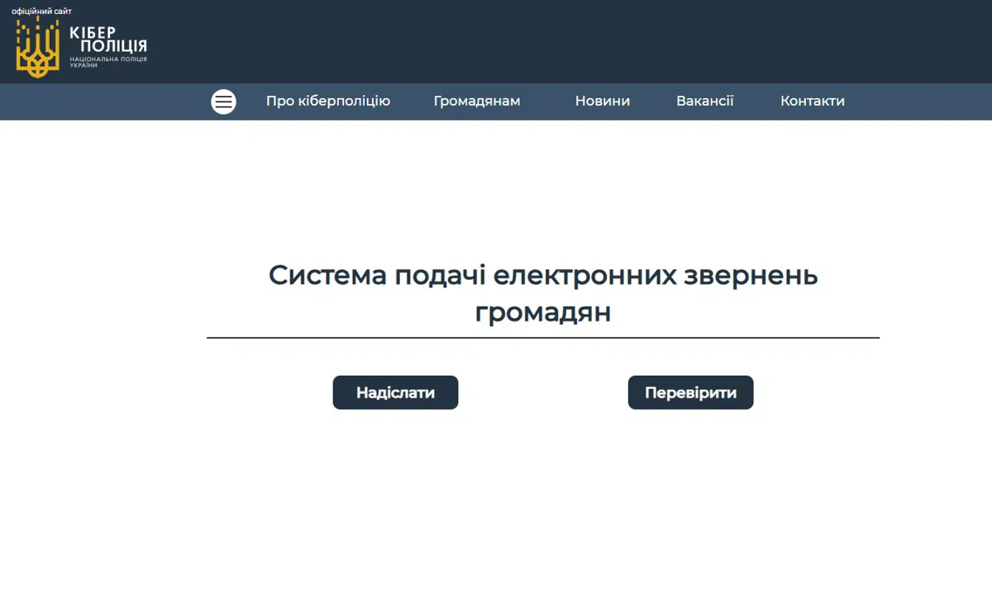Click the word "громадян" in the heading
992x616 pixels.
point(543,314)
